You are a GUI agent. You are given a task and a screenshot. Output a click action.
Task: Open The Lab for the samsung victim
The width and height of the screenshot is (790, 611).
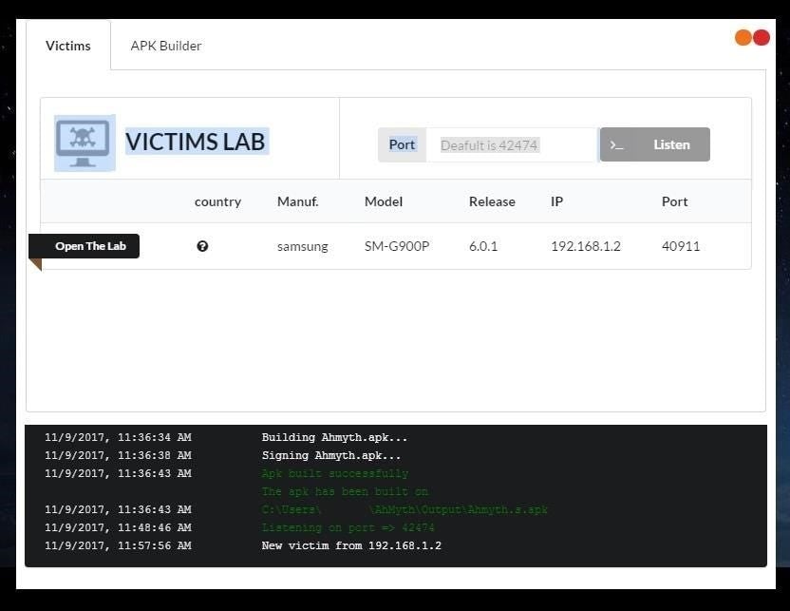click(x=89, y=246)
